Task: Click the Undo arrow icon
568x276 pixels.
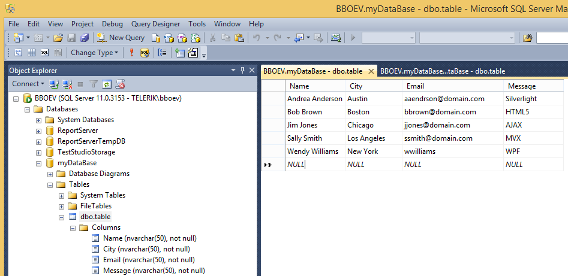Action: [257, 38]
